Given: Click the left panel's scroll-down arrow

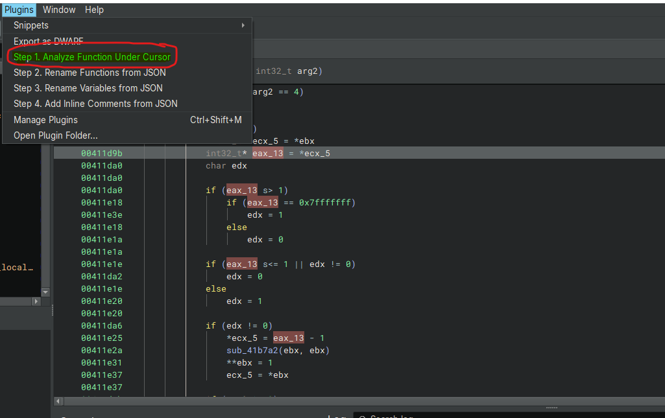Looking at the screenshot, I should 45,292.
